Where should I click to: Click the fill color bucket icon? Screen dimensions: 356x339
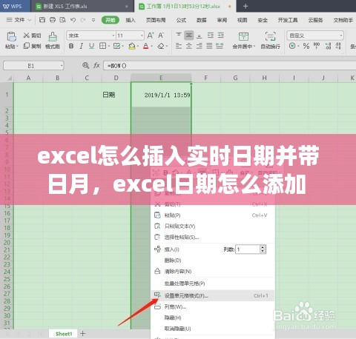pos(132,46)
